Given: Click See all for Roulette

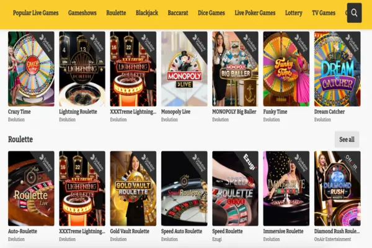Looking at the screenshot, I should tap(347, 139).
